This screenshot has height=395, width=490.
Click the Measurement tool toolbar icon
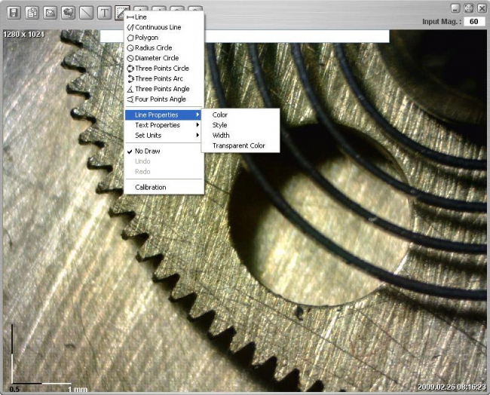tap(121, 12)
